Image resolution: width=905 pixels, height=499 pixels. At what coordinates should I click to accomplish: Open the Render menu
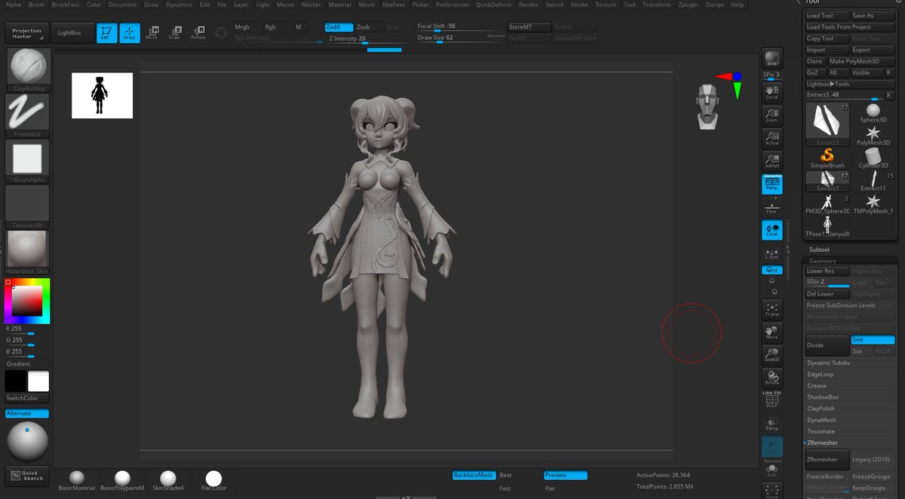(529, 5)
